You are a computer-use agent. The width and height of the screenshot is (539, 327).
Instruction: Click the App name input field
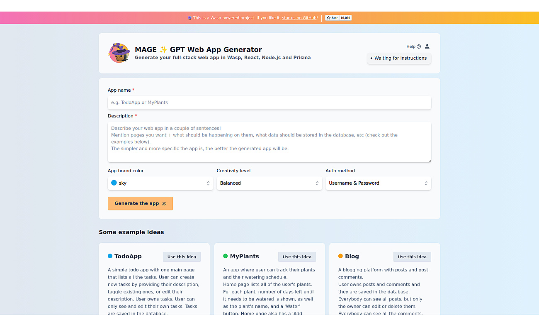point(269,102)
